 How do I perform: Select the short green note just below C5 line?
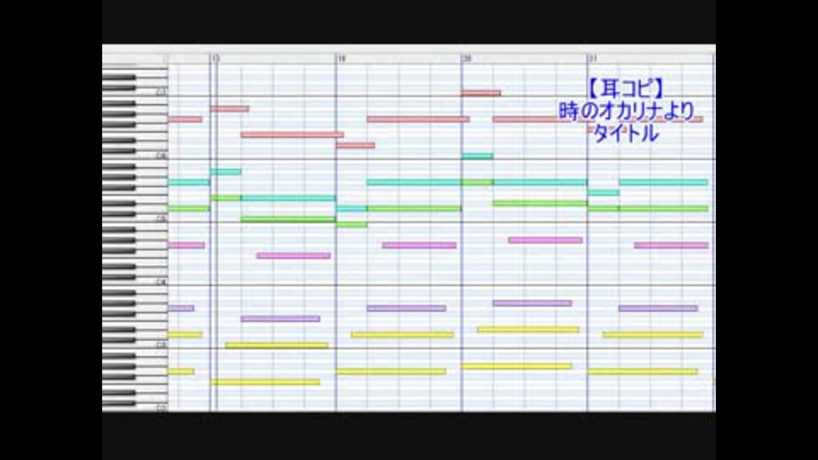pos(352,225)
